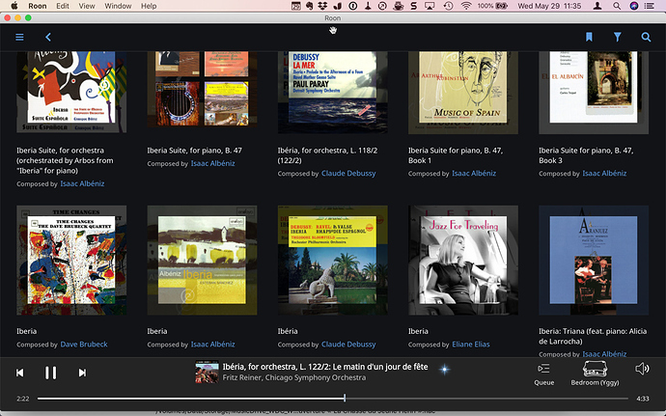Open Time Changes Dave Brubeck Quartet cover
Viewport: 666px width, 416px height.
[71, 260]
